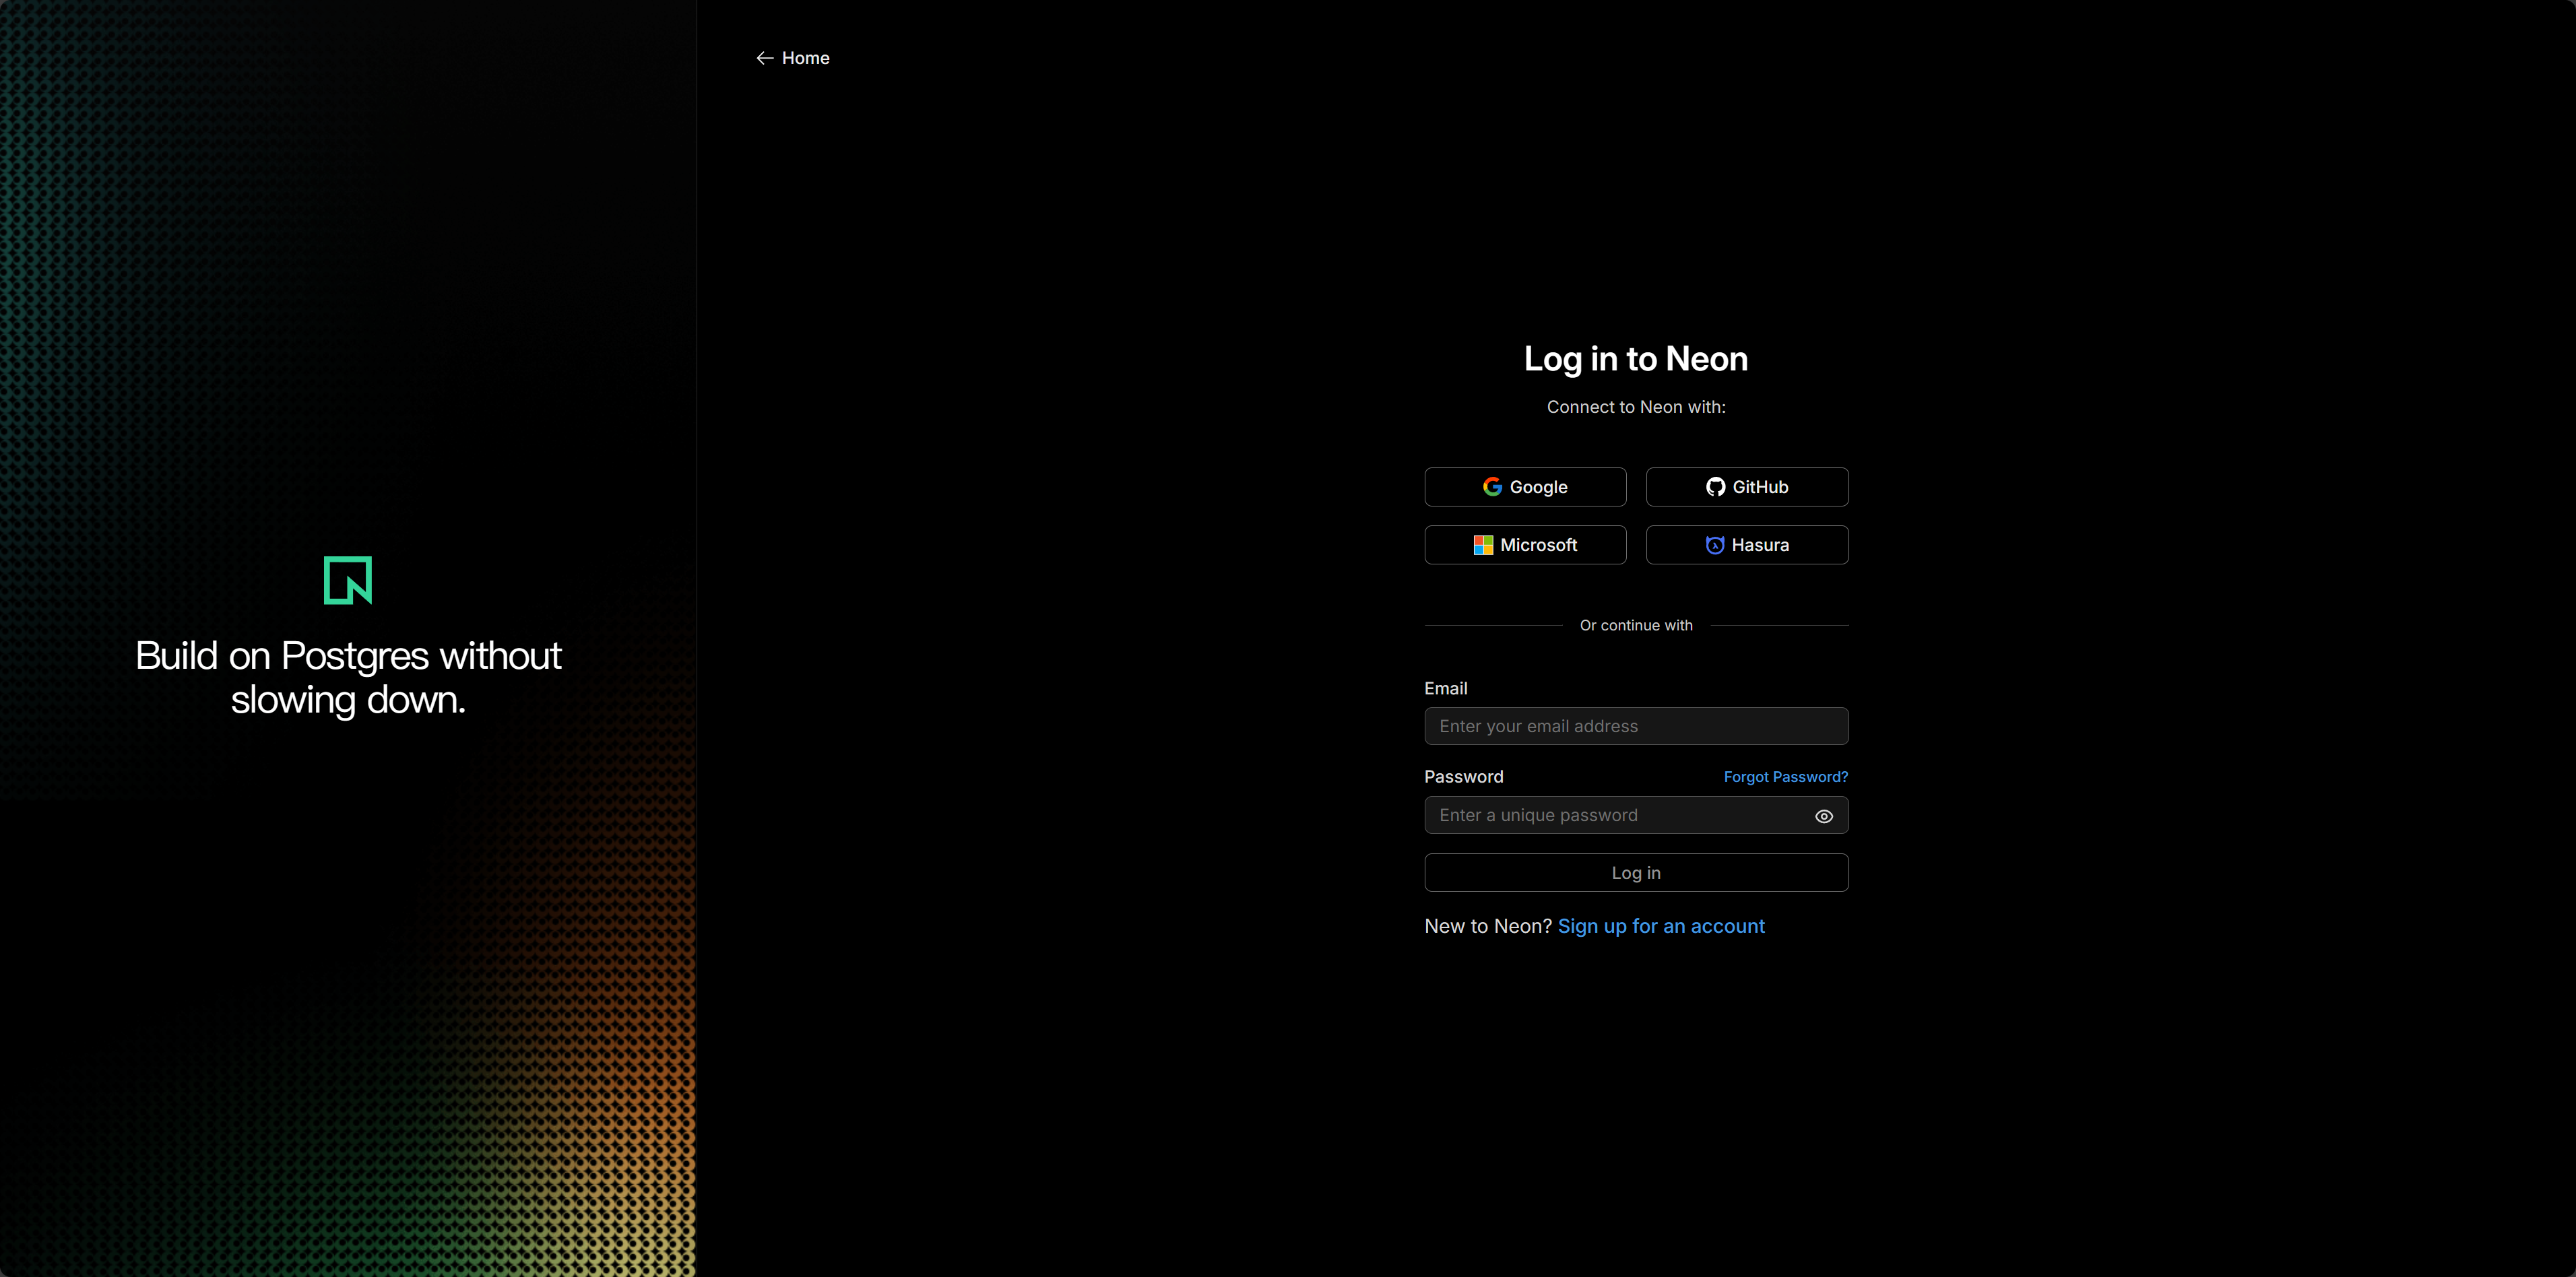
Task: Click the Password field label
Action: (1463, 777)
